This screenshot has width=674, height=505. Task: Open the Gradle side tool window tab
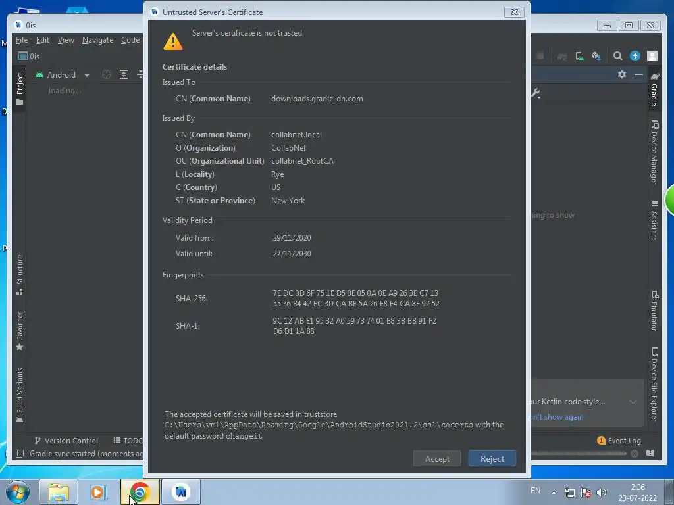pyautogui.click(x=654, y=89)
